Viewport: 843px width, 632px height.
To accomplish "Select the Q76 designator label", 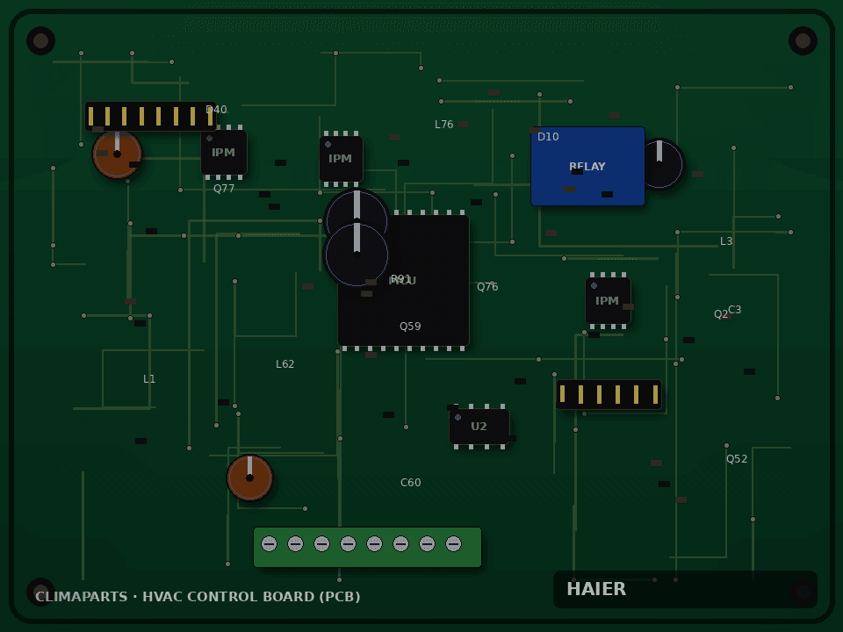I will [487, 287].
